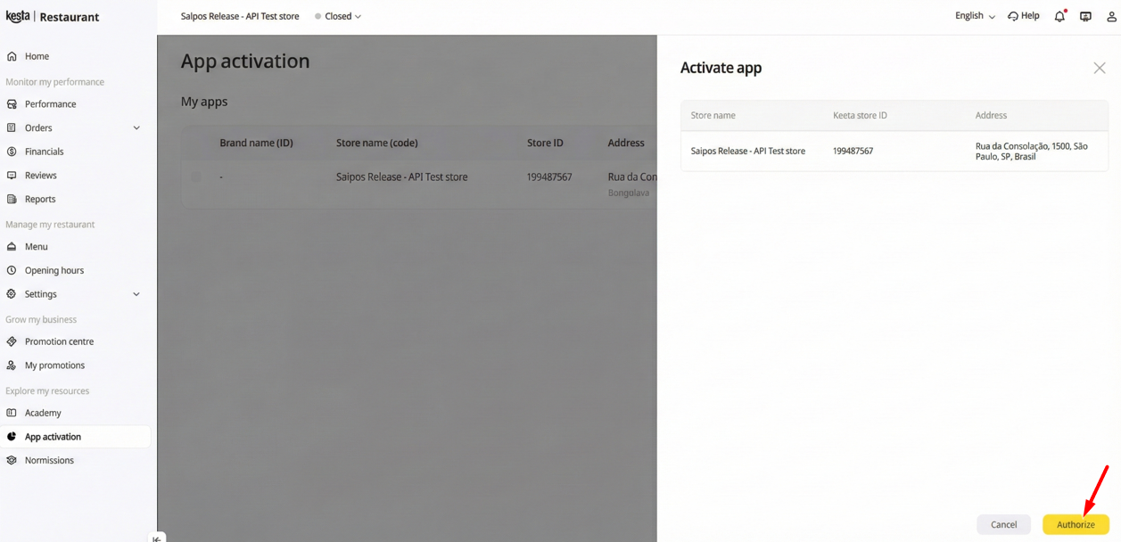Select the Academy sidebar item
The height and width of the screenshot is (542, 1121).
click(43, 413)
